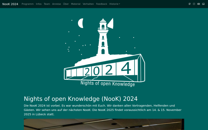Open the YouTube icon link
The width and height of the screenshot is (208, 130).
(199, 4)
